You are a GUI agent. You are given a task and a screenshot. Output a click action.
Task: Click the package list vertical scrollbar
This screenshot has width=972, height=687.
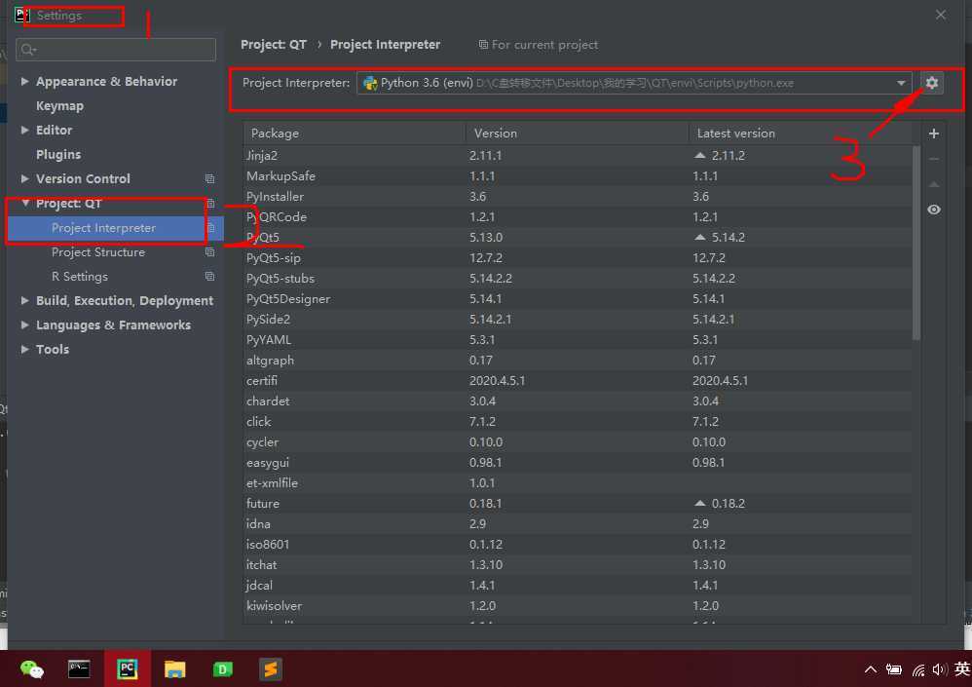tap(916, 243)
